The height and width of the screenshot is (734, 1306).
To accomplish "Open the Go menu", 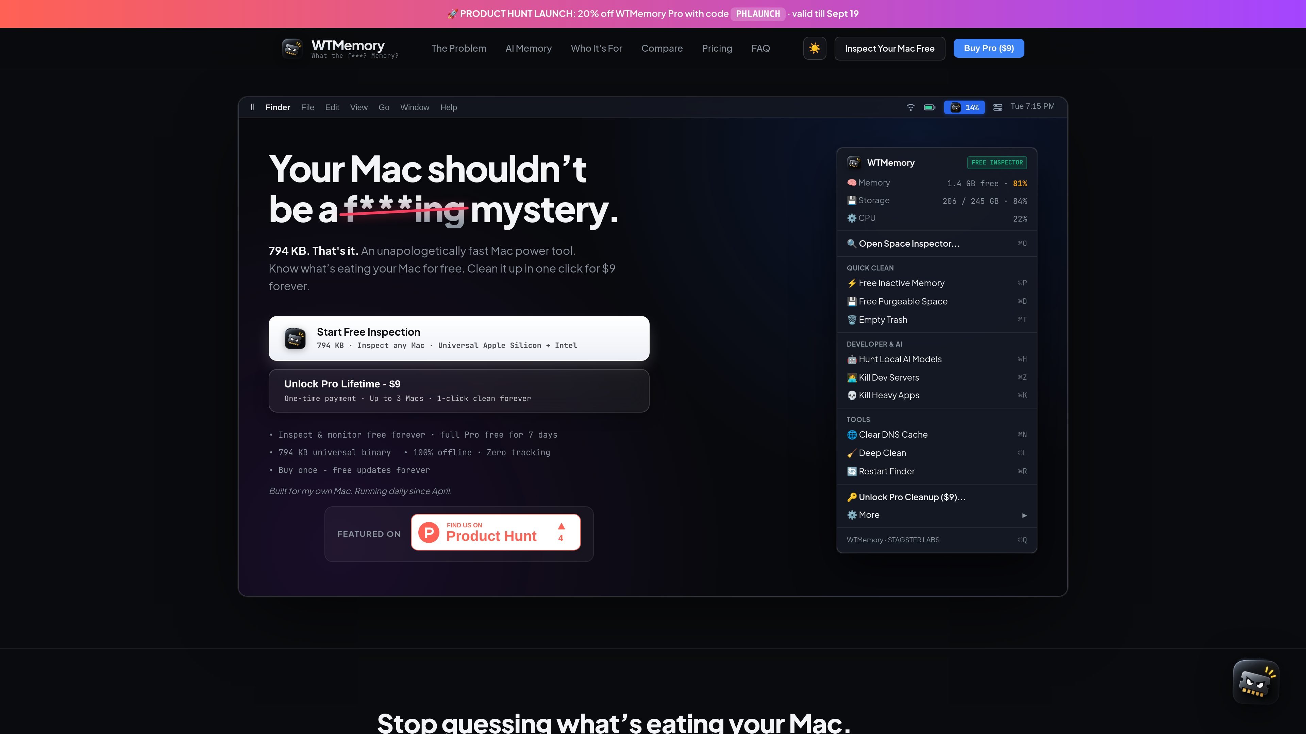I will pyautogui.click(x=384, y=107).
